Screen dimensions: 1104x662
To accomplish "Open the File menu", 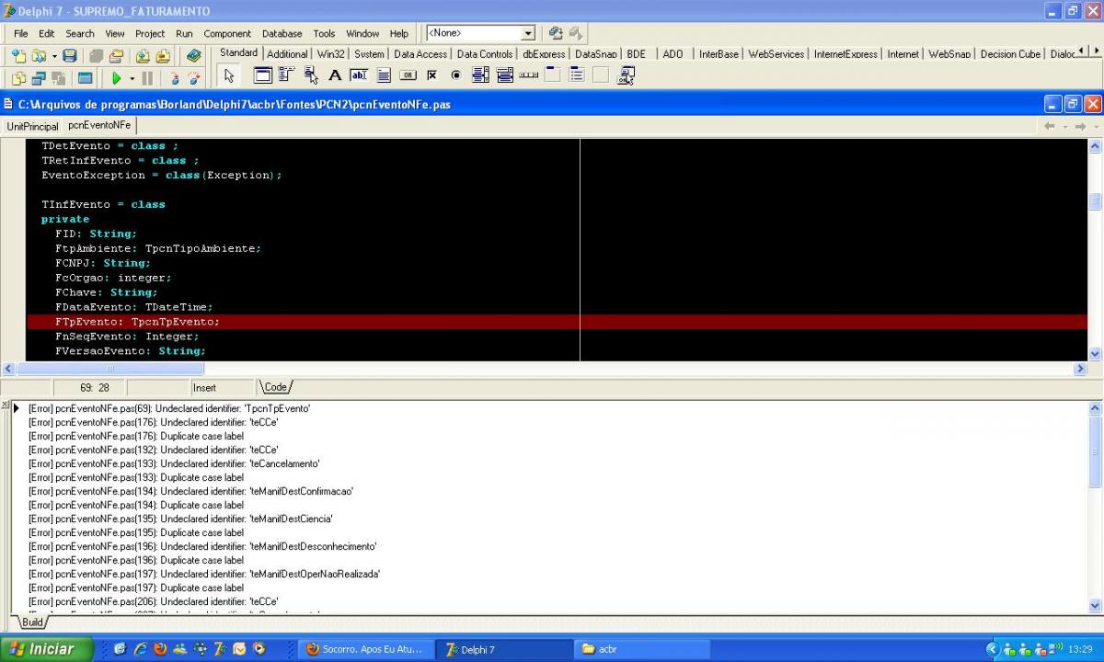I will pos(20,33).
